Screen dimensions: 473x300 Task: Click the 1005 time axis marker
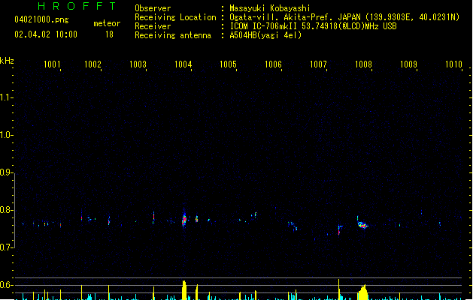click(228, 64)
